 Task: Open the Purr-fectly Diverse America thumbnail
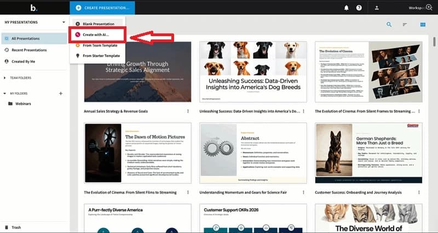[138, 218]
